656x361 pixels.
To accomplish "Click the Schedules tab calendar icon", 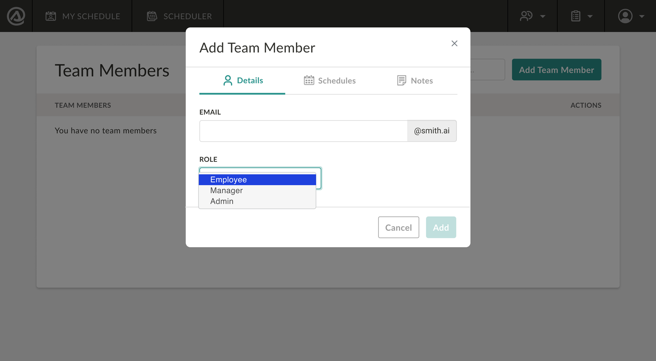I will (x=309, y=80).
